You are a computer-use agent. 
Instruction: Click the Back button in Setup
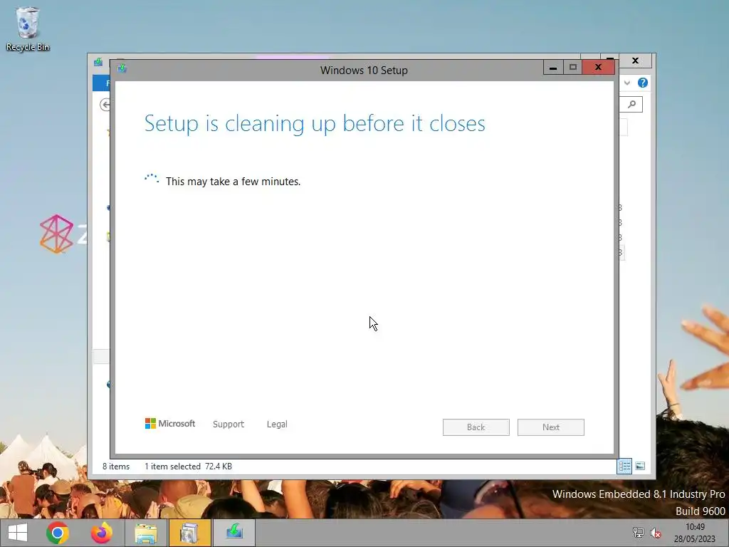[476, 427]
